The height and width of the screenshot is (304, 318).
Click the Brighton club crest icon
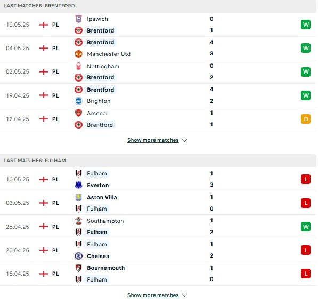pos(78,101)
